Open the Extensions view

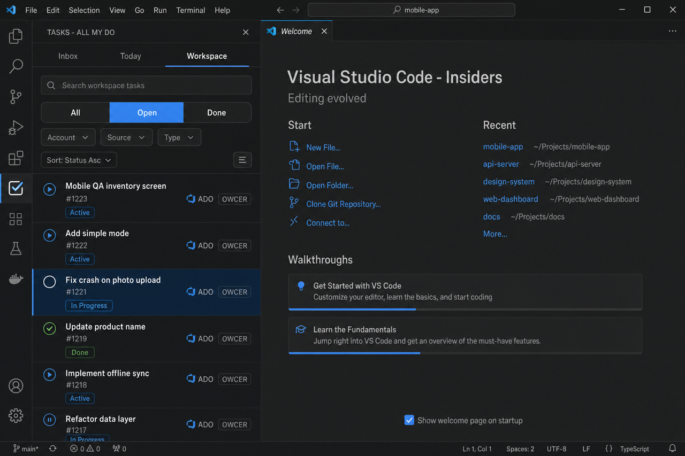tap(16, 158)
